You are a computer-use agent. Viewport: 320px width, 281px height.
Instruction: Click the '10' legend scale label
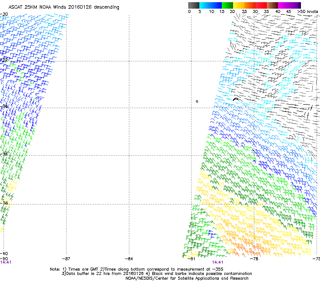point(211,12)
